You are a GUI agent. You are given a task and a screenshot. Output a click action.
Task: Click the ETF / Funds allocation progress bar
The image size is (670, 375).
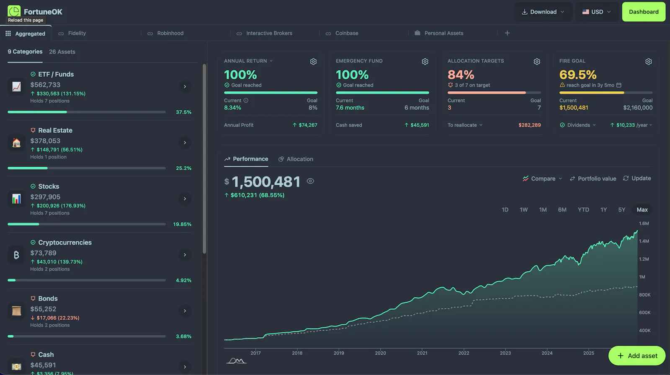coord(87,112)
